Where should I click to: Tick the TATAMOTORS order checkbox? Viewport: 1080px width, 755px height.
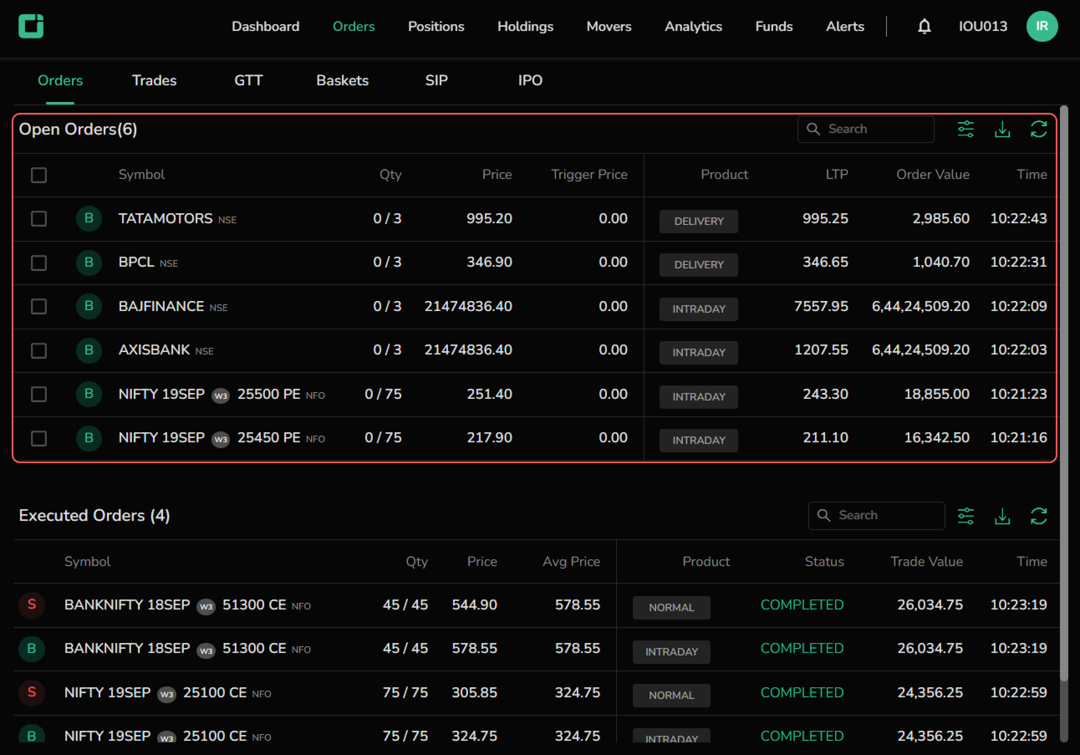coord(38,219)
